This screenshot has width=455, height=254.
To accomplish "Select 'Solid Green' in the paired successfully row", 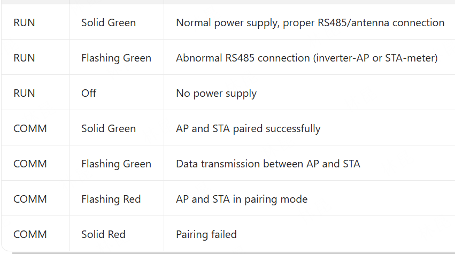I will (x=109, y=128).
